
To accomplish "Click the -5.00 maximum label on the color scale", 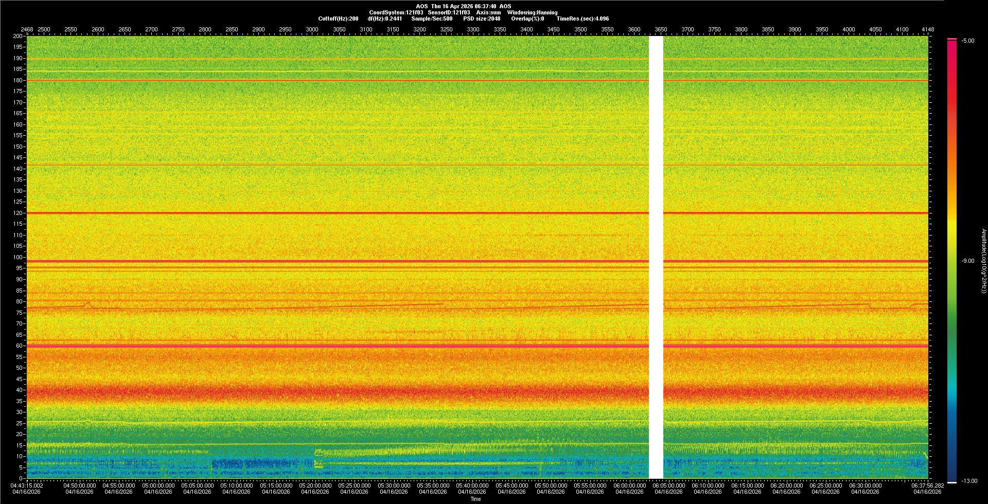I will [x=967, y=41].
